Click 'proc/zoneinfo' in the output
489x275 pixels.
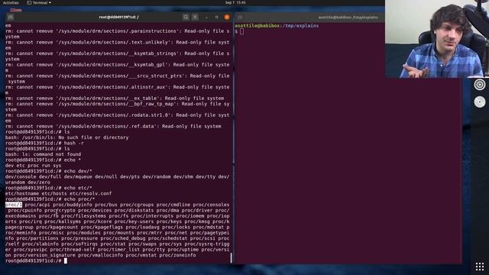(177, 255)
